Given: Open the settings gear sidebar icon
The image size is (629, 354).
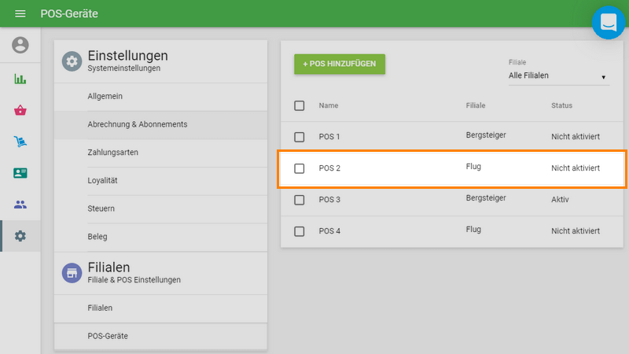Looking at the screenshot, I should (x=20, y=236).
